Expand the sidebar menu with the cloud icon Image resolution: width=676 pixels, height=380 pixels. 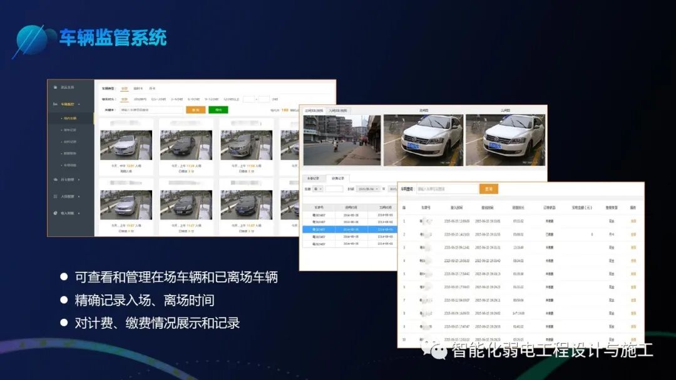coord(79,179)
